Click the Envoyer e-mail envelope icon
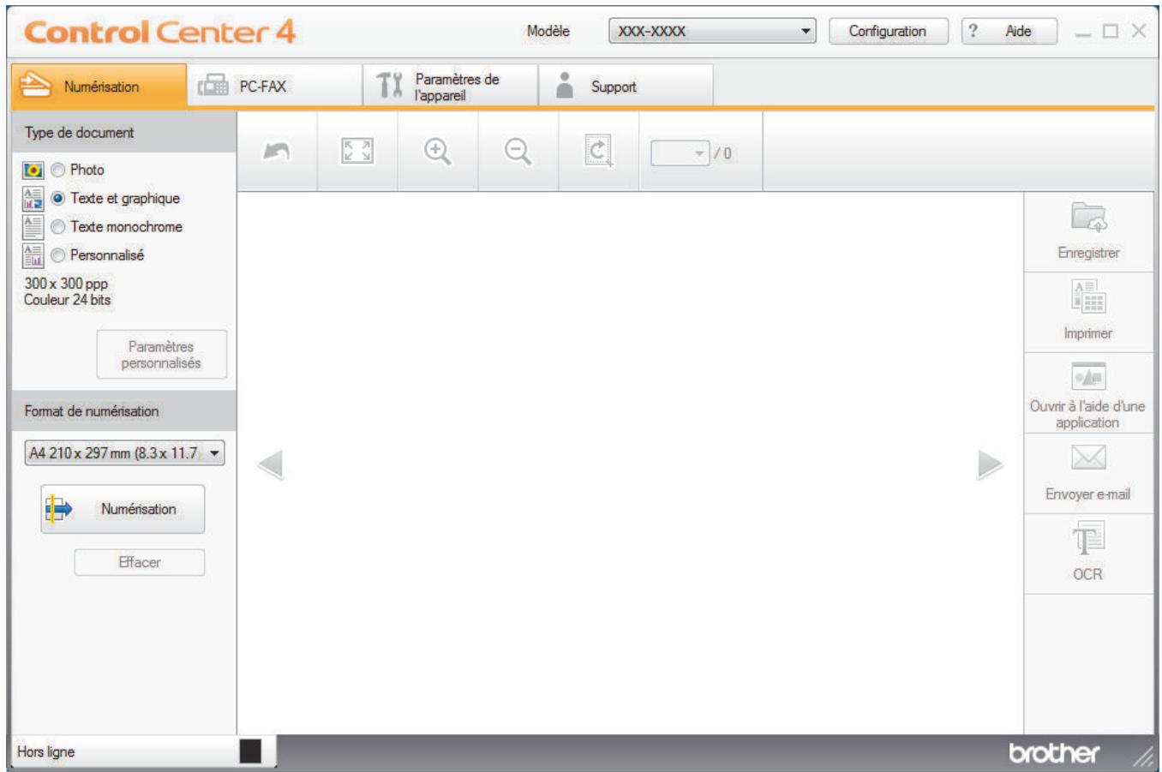This screenshot has width=1162, height=772. pos(1088,458)
